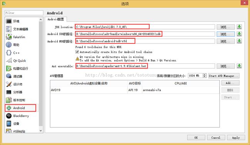Focus the Android SDK path field

pos(145,34)
